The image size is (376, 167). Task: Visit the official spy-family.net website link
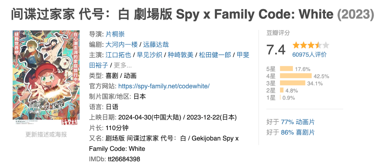point(164,86)
